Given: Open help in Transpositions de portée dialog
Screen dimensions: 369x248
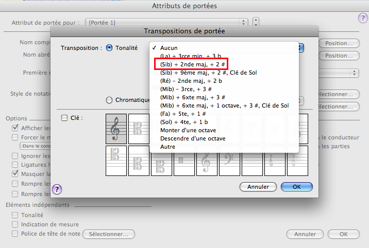Looking at the screenshot, I should coord(57,189).
